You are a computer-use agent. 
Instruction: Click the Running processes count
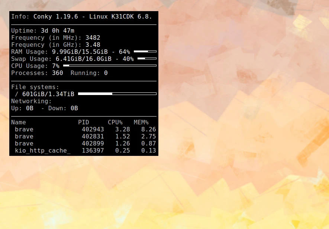point(106,73)
